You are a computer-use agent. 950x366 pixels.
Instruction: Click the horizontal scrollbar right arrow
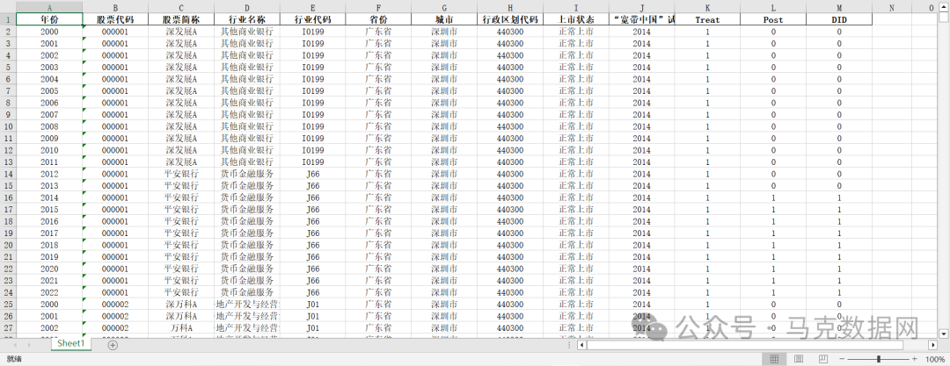coord(933,345)
